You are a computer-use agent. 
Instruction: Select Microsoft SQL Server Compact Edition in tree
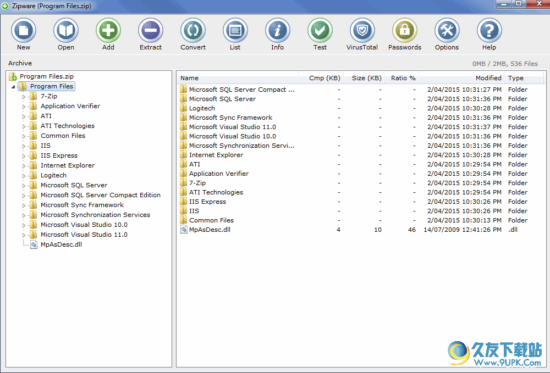point(101,195)
